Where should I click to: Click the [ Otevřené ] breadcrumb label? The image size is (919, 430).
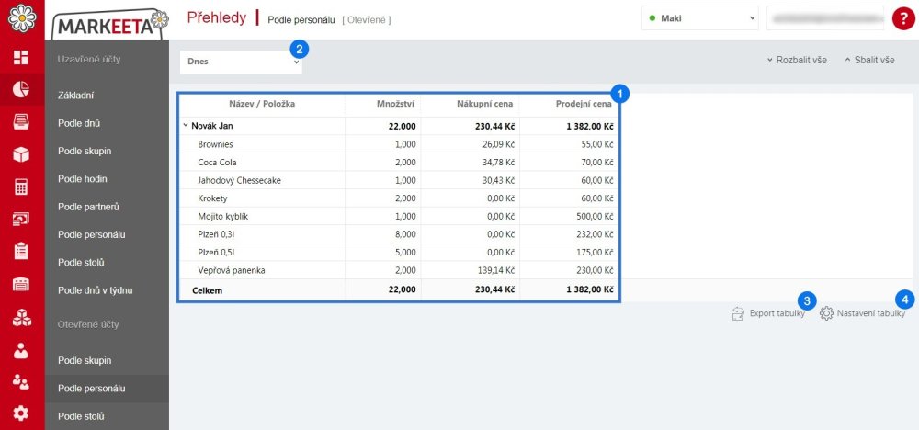367,20
